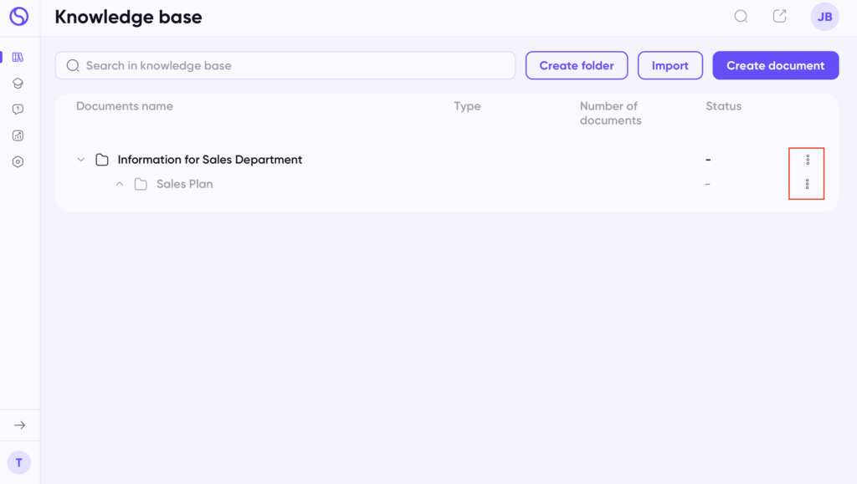Click the search magnifier icon in header

point(741,17)
